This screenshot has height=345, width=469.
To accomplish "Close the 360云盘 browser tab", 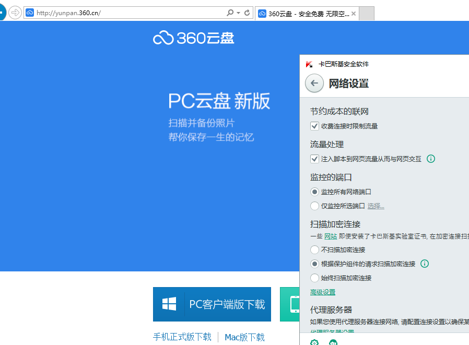I will pos(354,14).
